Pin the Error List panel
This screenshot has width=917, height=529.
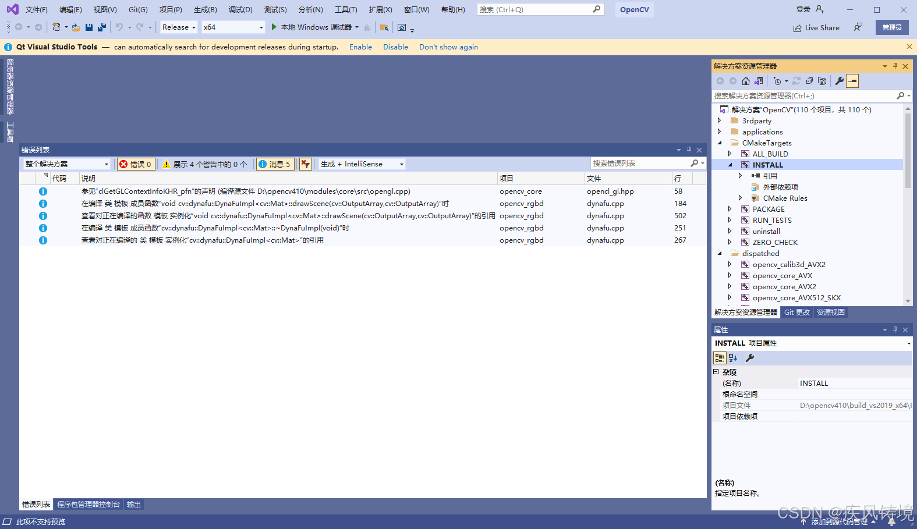tap(689, 150)
